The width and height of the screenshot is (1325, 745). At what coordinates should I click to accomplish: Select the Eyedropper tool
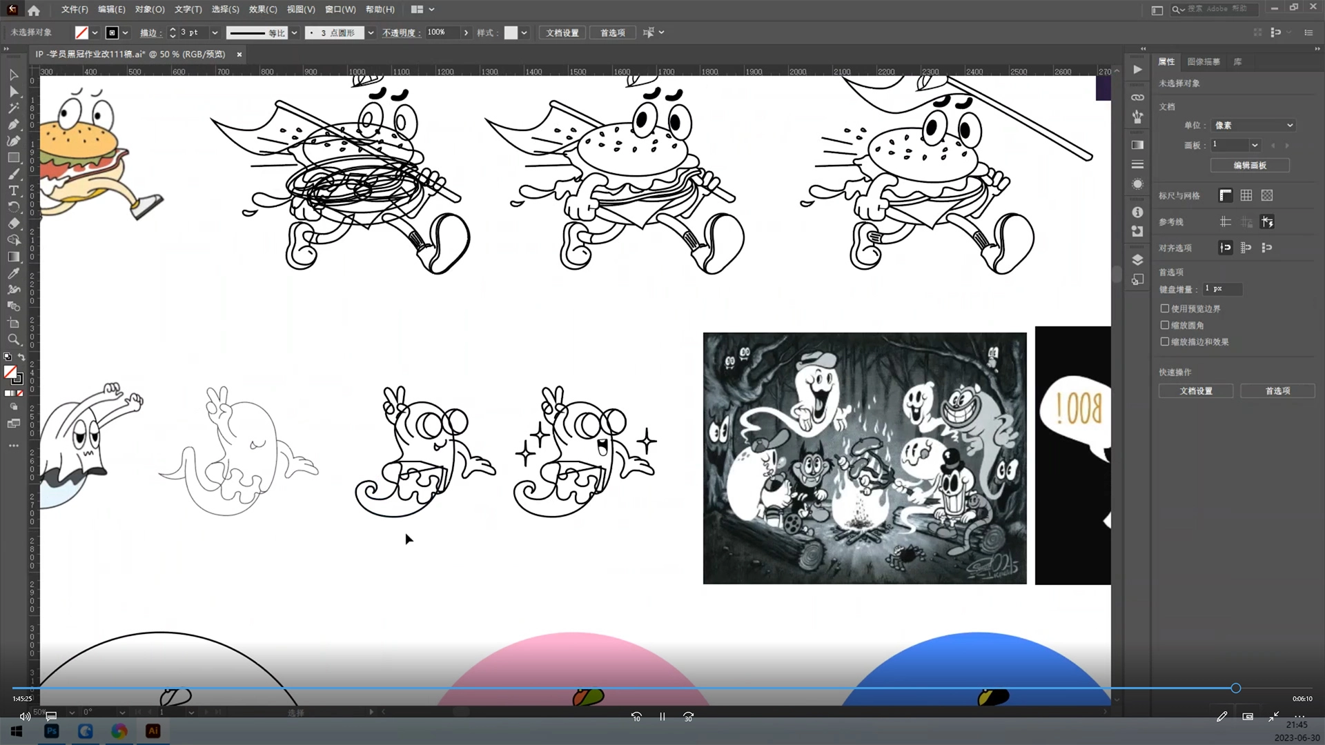pos(13,273)
